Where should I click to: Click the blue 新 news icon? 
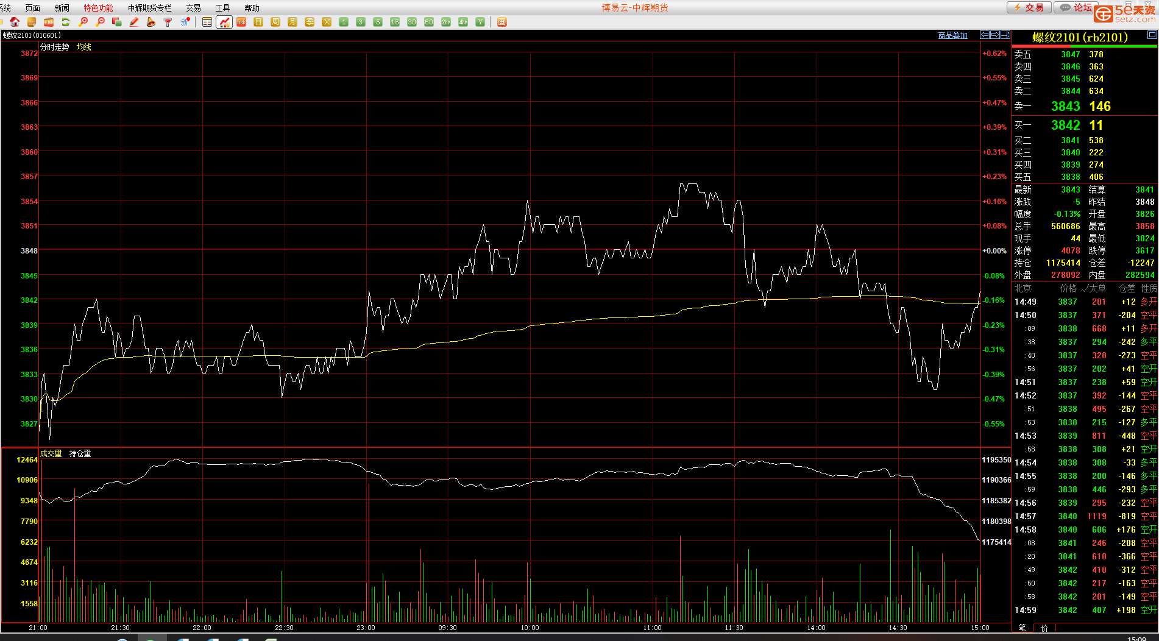(x=185, y=22)
